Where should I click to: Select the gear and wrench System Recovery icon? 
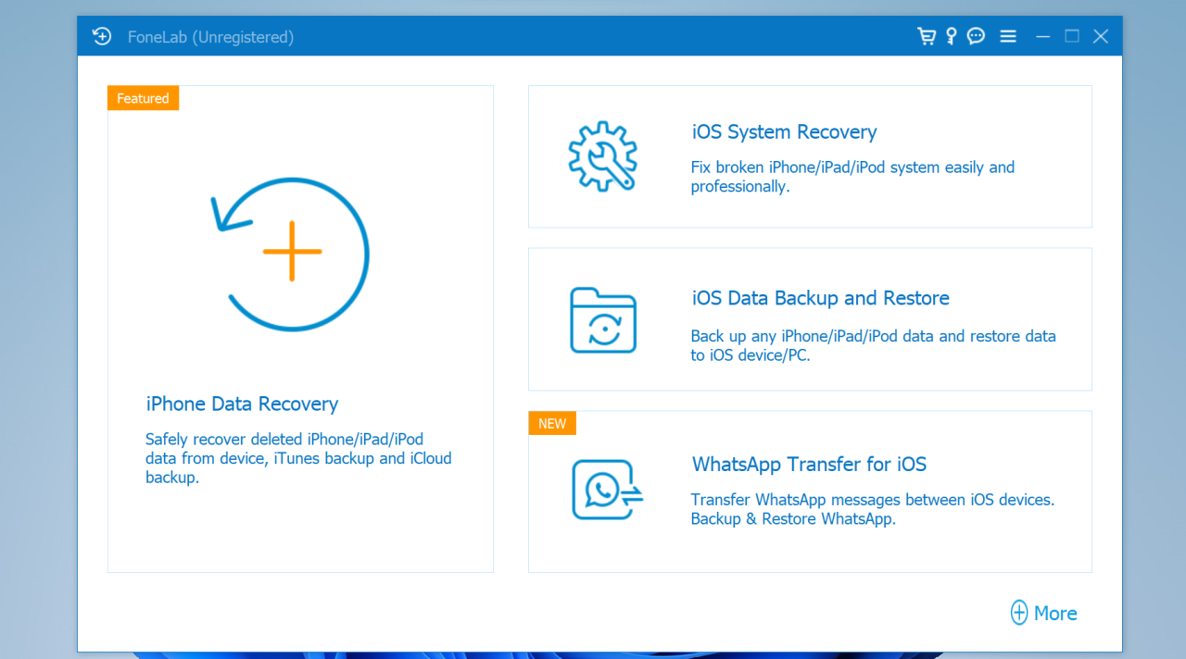[602, 156]
